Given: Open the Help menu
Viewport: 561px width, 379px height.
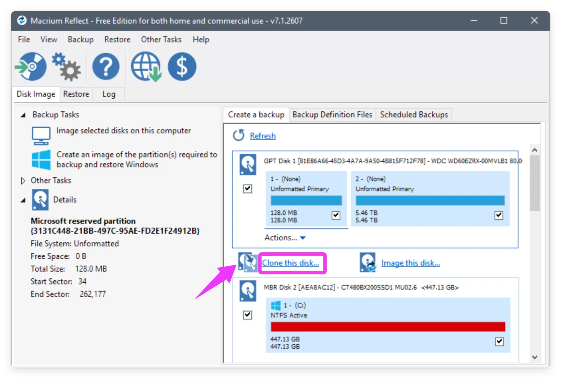Looking at the screenshot, I should coord(201,40).
